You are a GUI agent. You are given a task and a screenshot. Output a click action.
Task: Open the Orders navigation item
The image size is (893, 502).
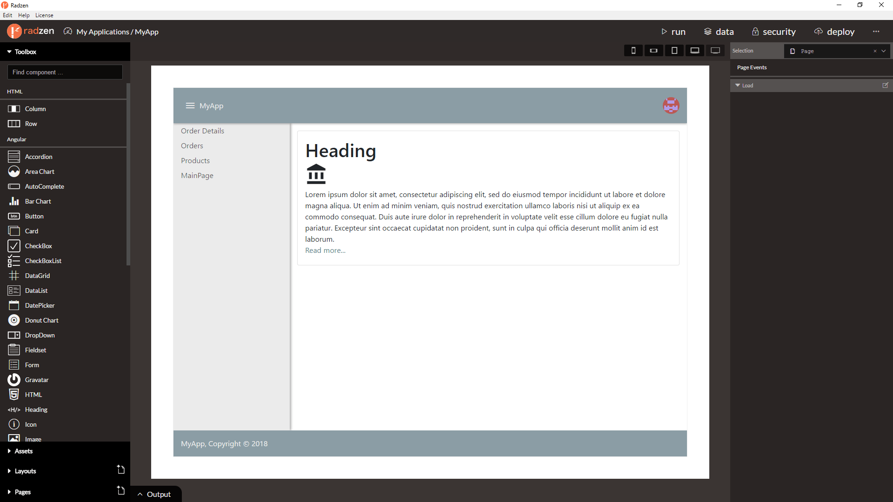point(192,145)
